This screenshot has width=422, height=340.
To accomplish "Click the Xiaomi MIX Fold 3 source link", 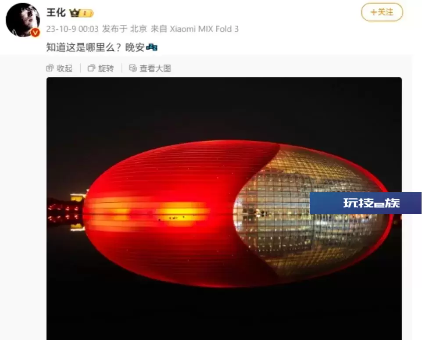I will click(x=204, y=29).
